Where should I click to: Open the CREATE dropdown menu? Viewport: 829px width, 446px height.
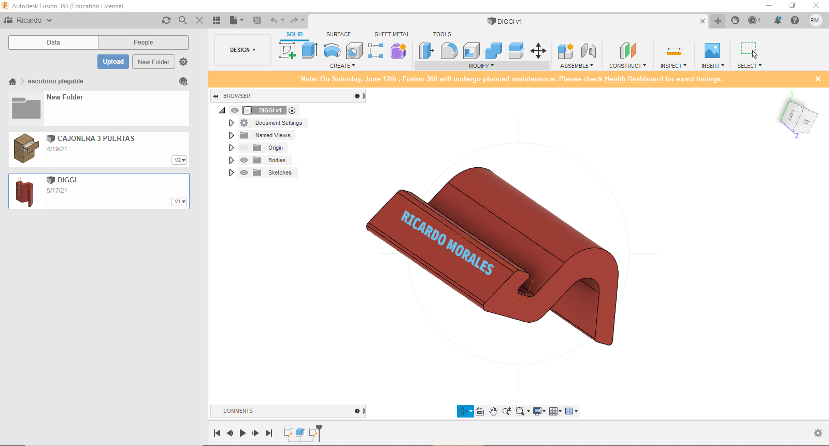click(x=342, y=66)
